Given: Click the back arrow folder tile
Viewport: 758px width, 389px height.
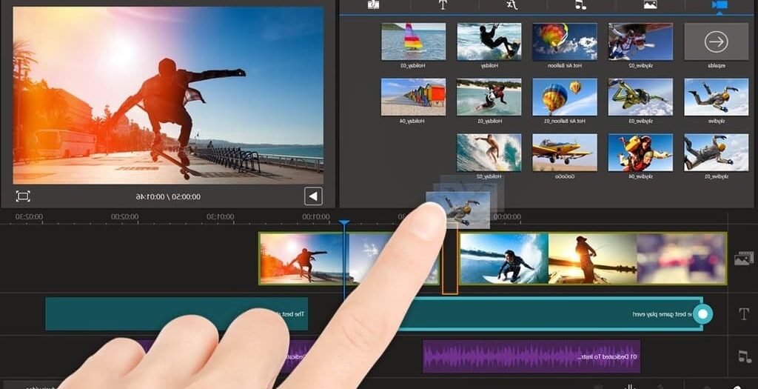Looking at the screenshot, I should click(x=715, y=42).
